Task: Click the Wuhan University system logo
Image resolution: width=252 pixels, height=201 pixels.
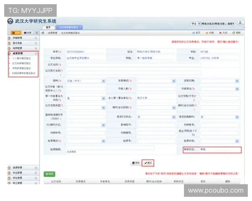Action: point(10,21)
